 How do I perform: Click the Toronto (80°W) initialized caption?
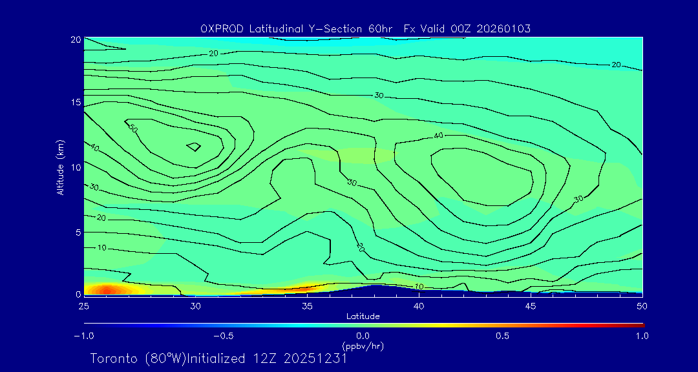coord(218,358)
